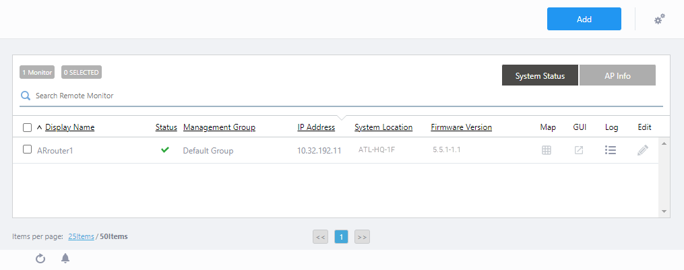Image resolution: width=684 pixels, height=270 pixels.
Task: Select the ARrouter1 row checkbox
Action: tap(27, 149)
